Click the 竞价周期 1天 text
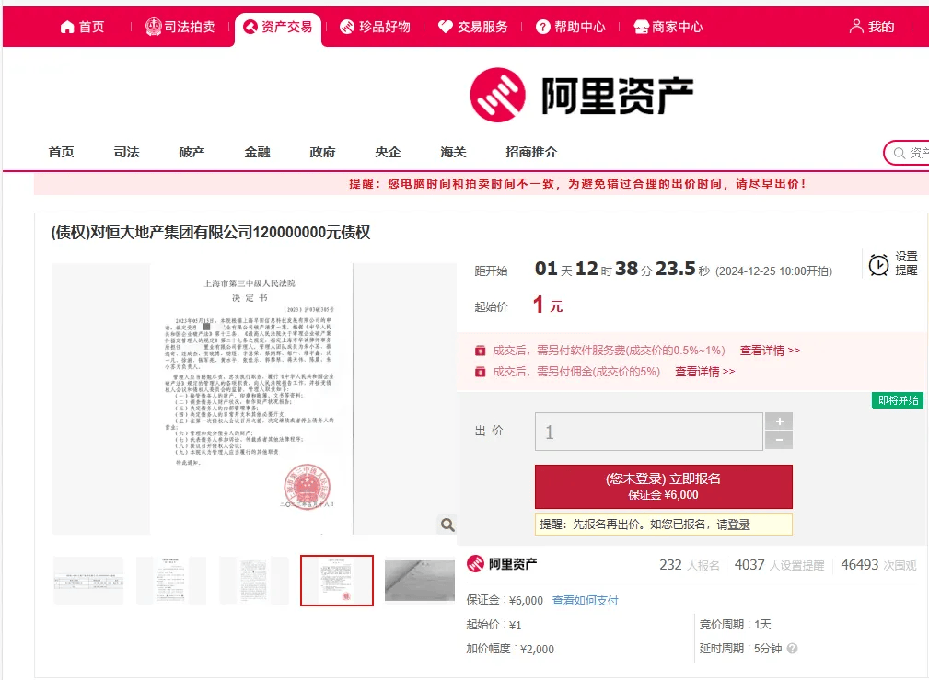929x680 pixels. coord(736,624)
